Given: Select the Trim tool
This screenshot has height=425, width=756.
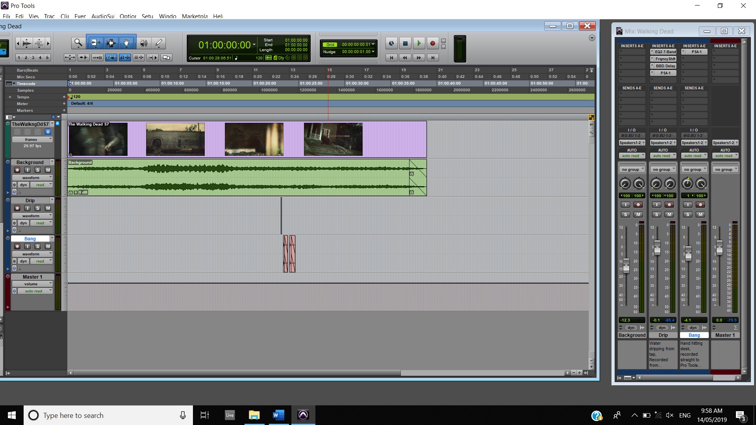Looking at the screenshot, I should click(95, 43).
